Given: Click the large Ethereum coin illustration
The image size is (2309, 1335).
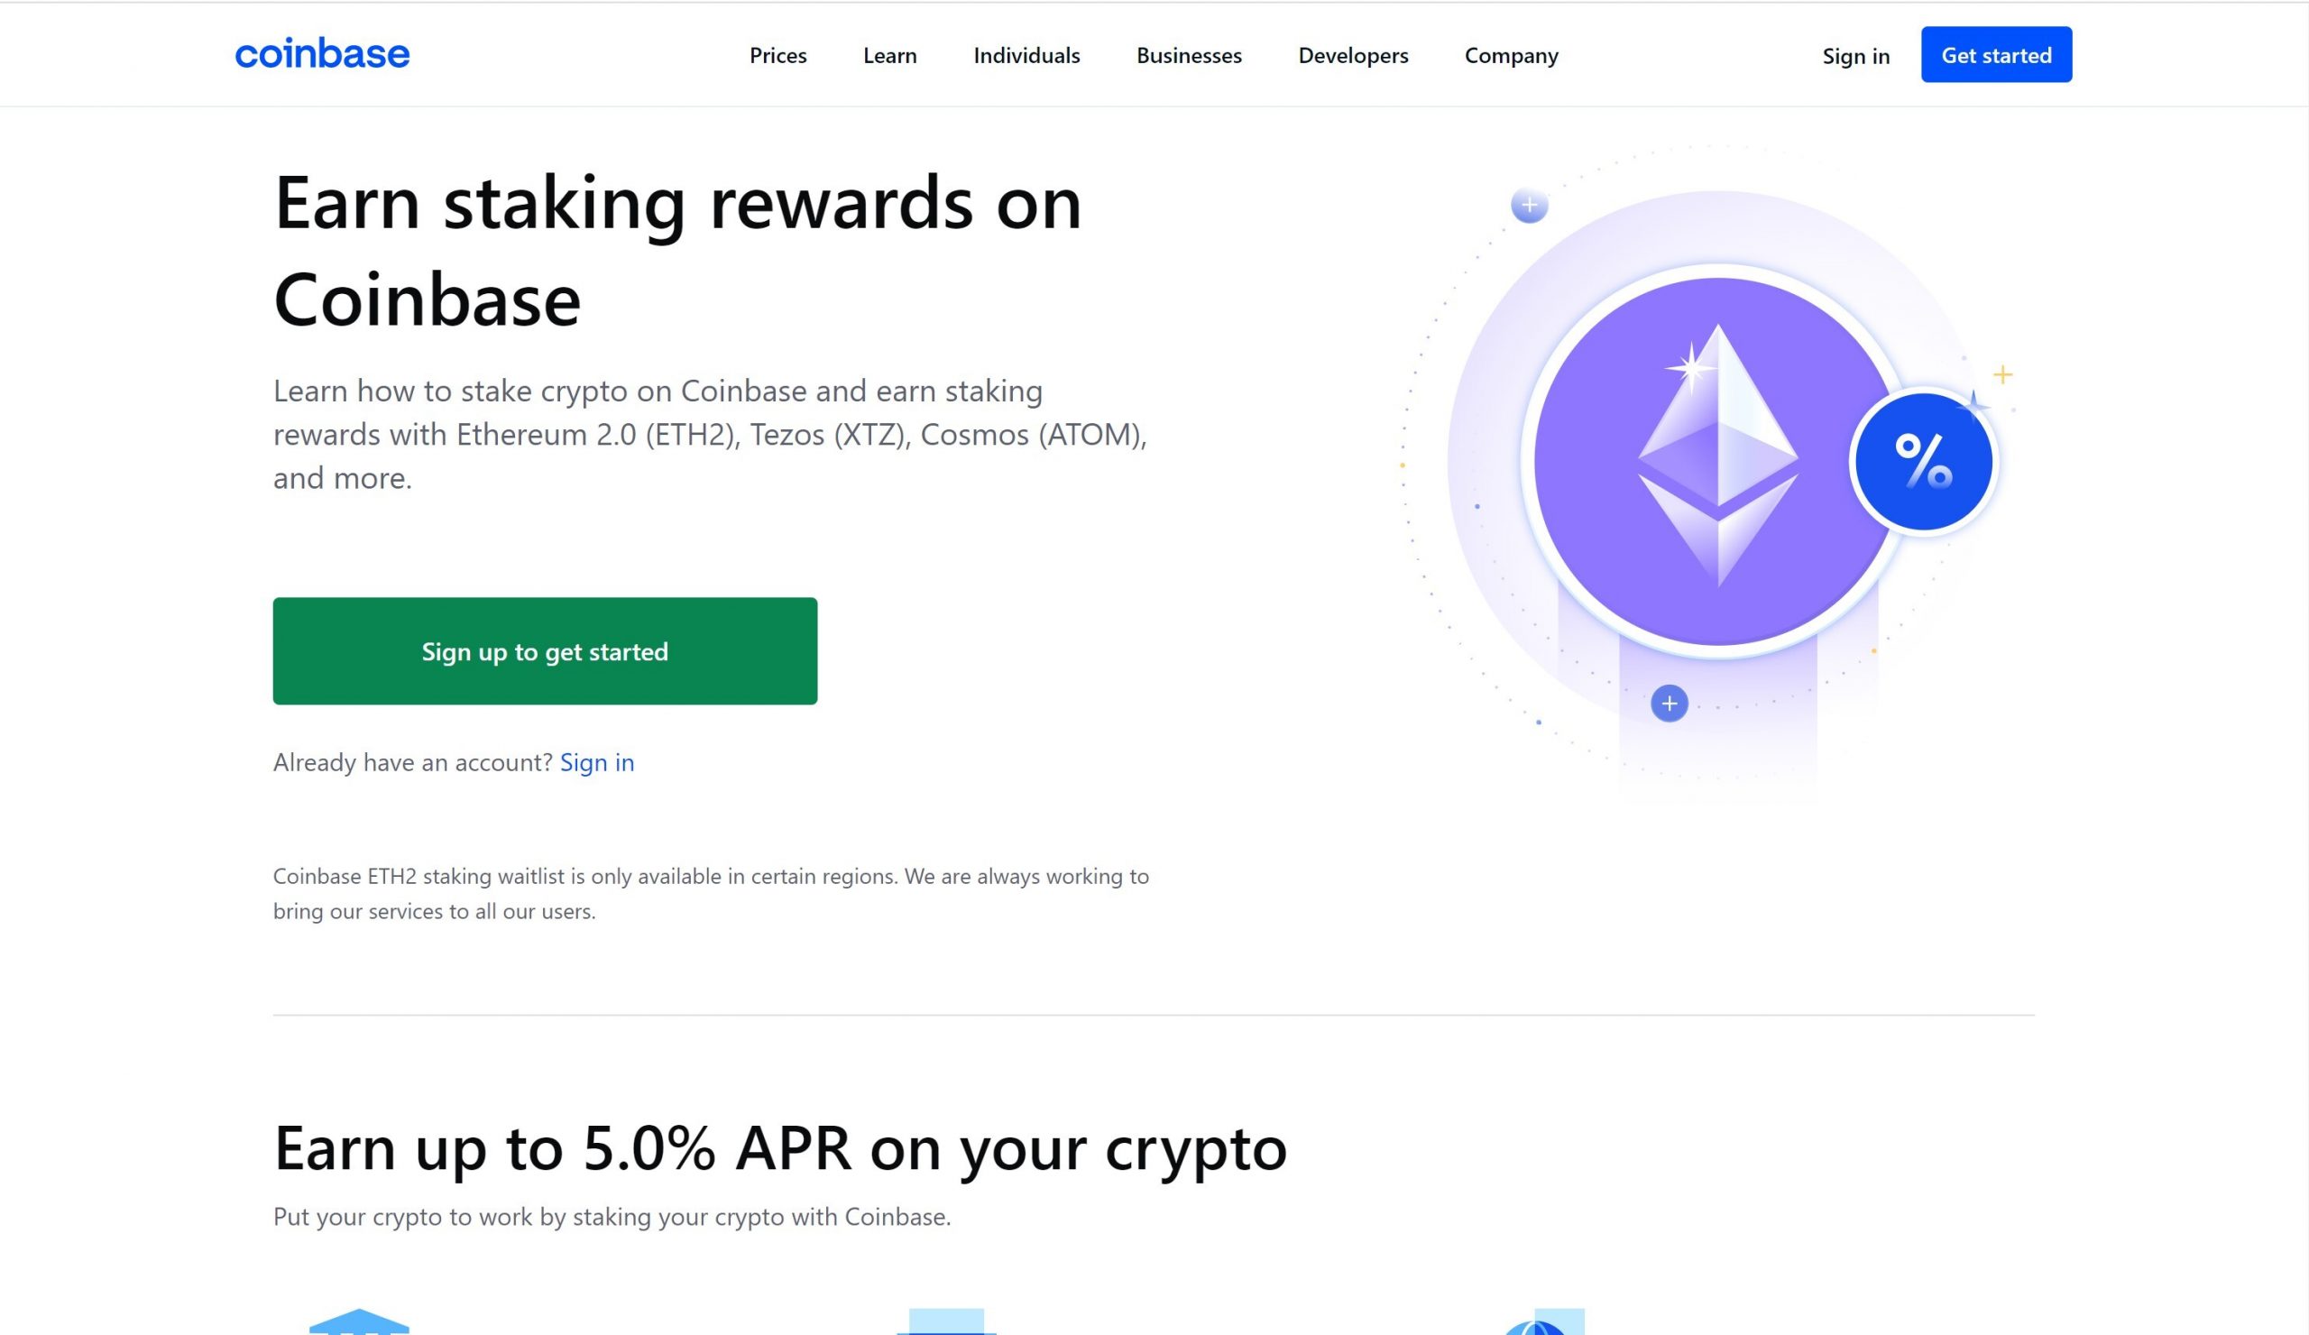Looking at the screenshot, I should coord(1717,461).
